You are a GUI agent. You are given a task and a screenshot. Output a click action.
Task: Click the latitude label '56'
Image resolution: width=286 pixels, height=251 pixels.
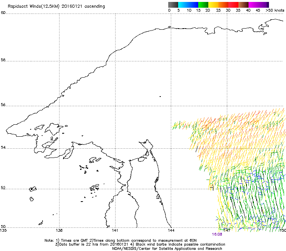pos(3,105)
